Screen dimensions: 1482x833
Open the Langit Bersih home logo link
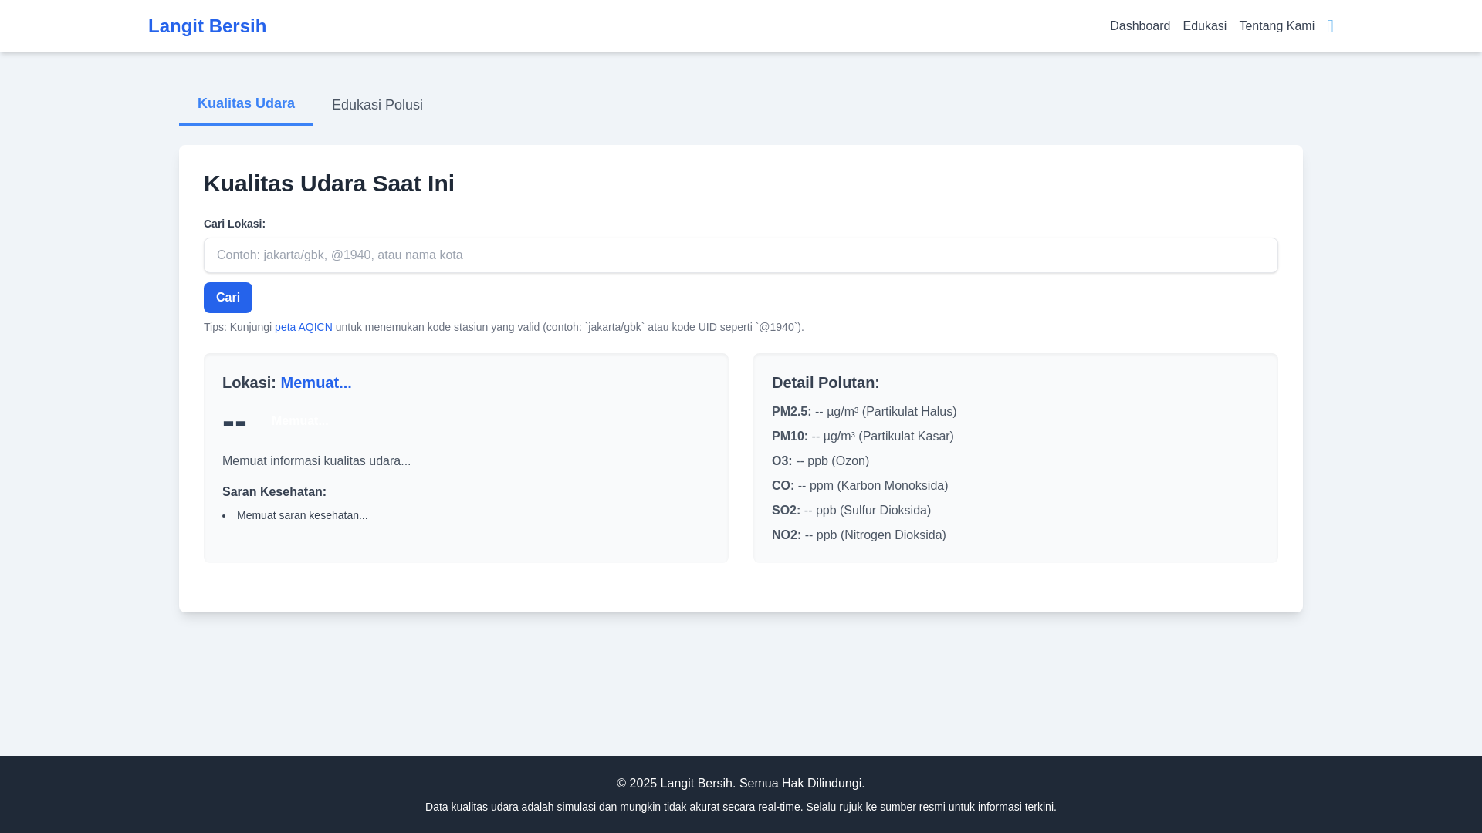[207, 26]
